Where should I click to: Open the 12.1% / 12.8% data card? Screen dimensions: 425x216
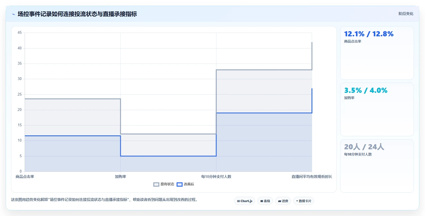377,53
